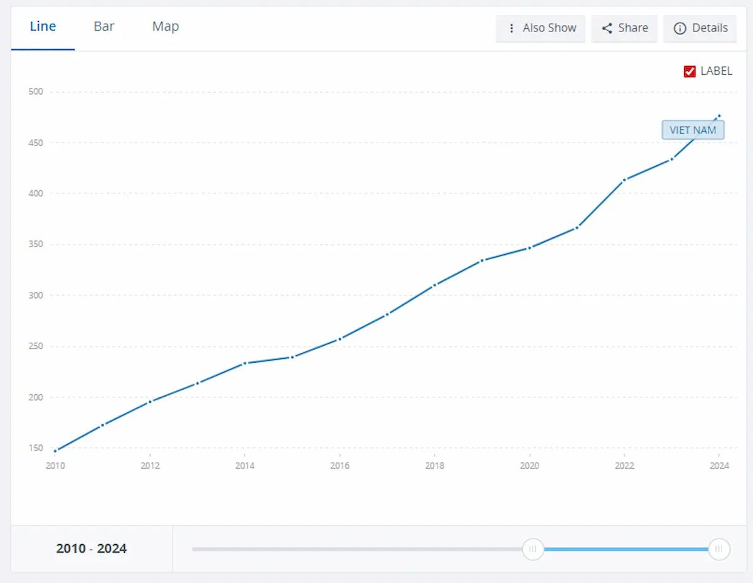Click the 150 y-axis label
The width and height of the screenshot is (753, 583).
[x=36, y=448]
